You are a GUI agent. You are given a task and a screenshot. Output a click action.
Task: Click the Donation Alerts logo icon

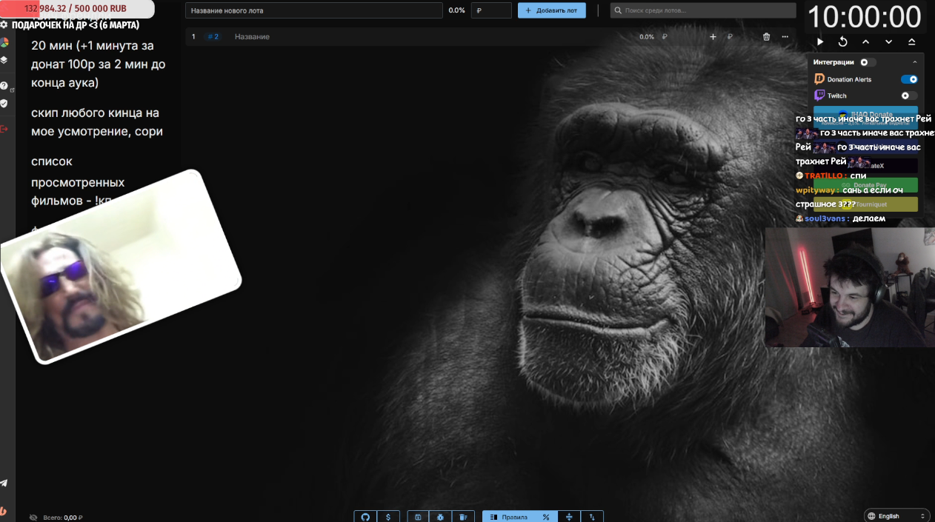819,79
